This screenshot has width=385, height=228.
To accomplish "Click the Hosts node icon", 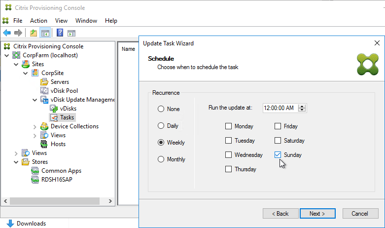I will pyautogui.click(x=44, y=144).
